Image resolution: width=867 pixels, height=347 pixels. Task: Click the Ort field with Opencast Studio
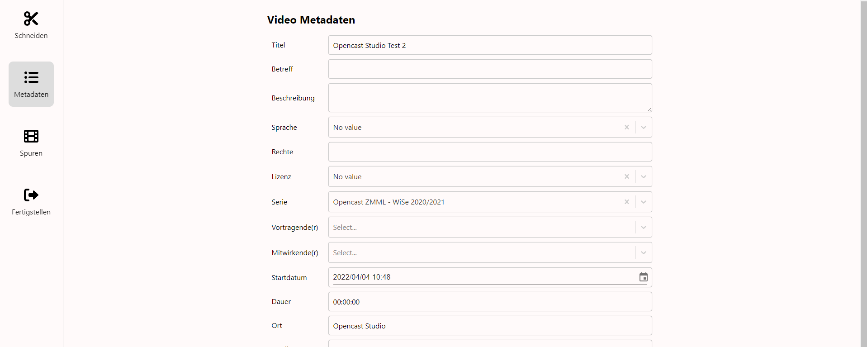click(x=489, y=326)
